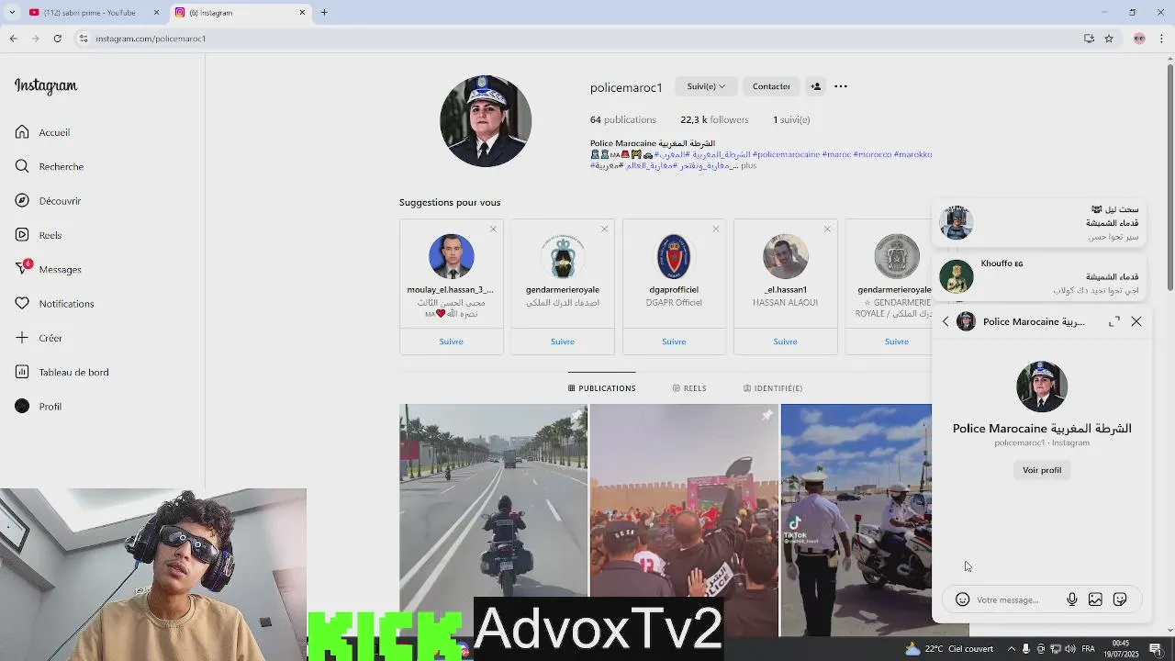
Task: Open the taskbar clock and date
Action: [x=1121, y=648]
